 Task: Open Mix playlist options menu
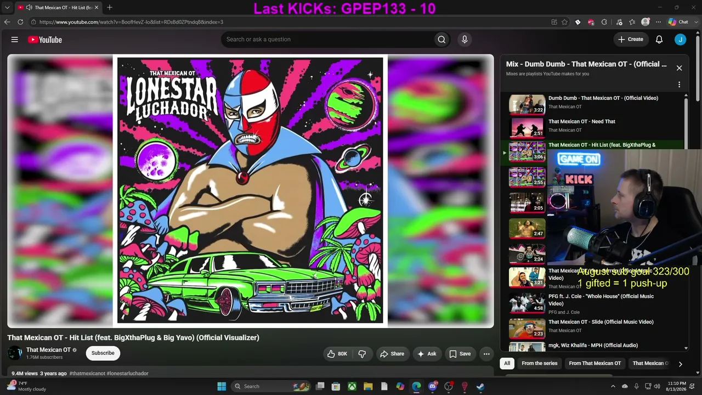click(x=679, y=84)
